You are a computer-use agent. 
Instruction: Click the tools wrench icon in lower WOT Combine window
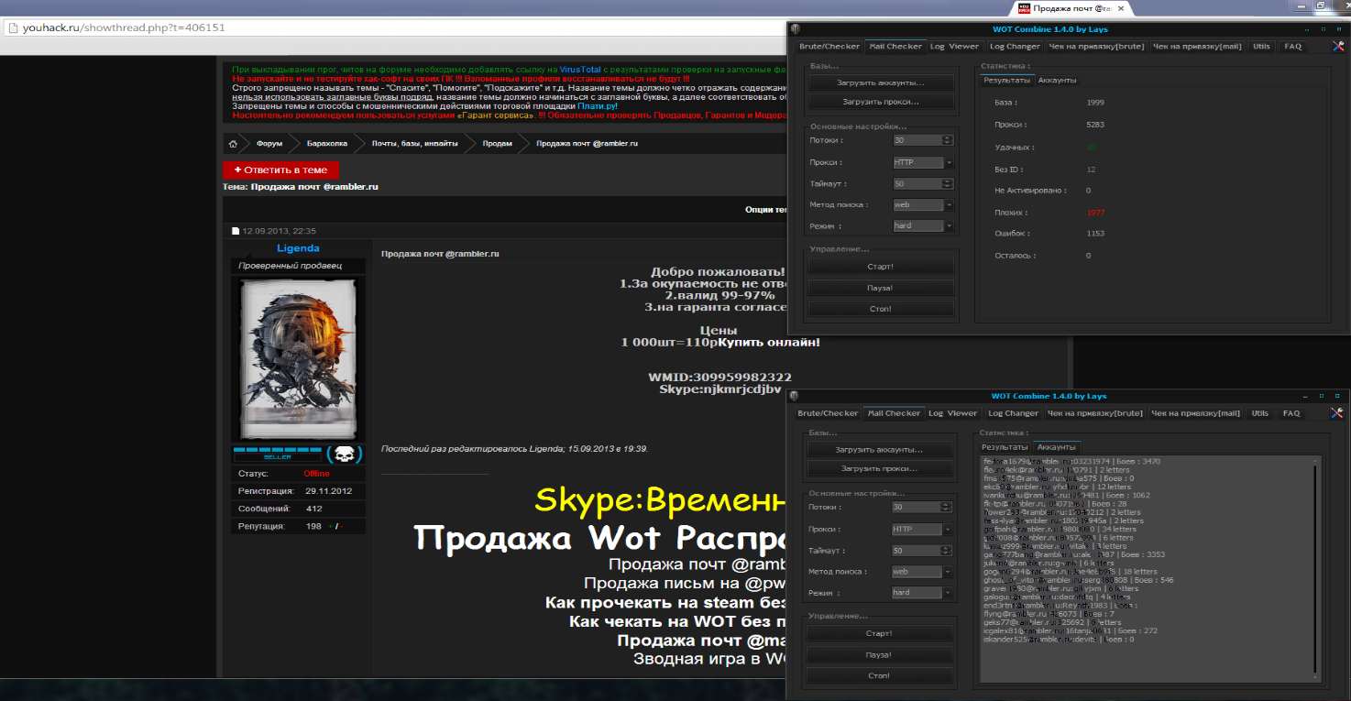[1335, 413]
